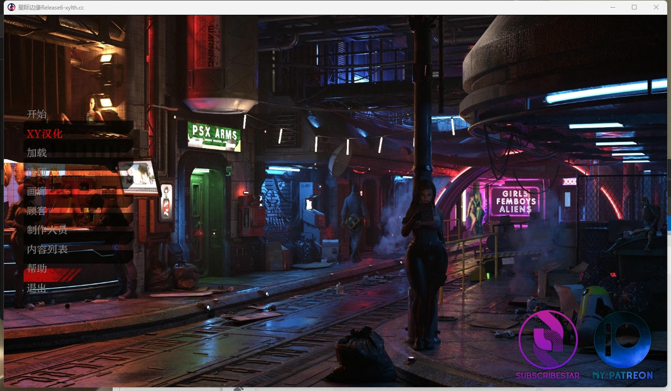The image size is (671, 391).
Task: Start a new game with 开始
Action: click(x=37, y=114)
